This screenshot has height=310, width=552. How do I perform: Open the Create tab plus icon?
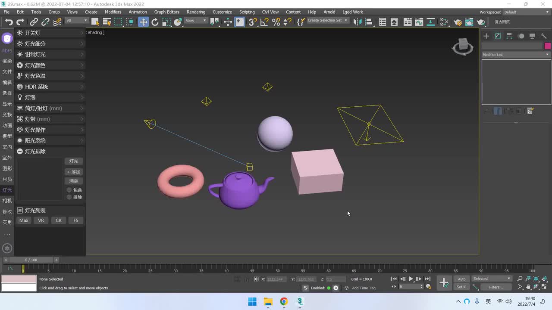(486, 36)
